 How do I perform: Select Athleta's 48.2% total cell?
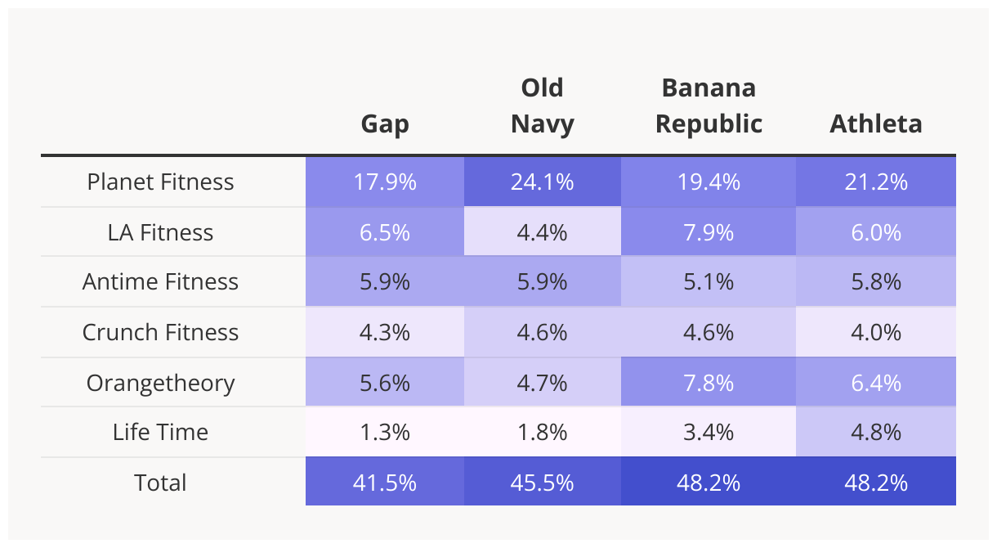click(x=876, y=483)
